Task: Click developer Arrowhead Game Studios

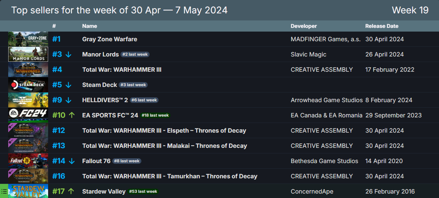Action: tap(327, 100)
